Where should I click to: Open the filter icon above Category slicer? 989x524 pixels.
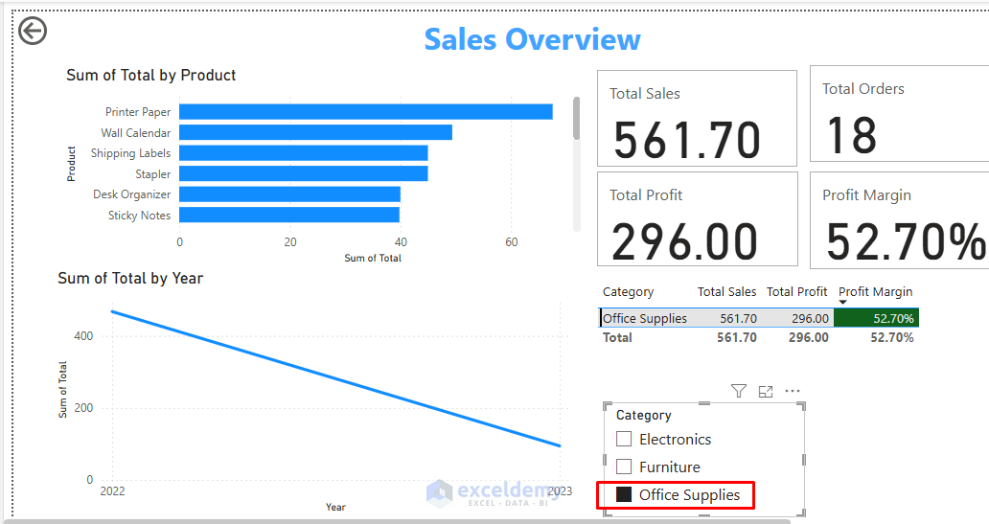pyautogui.click(x=738, y=391)
